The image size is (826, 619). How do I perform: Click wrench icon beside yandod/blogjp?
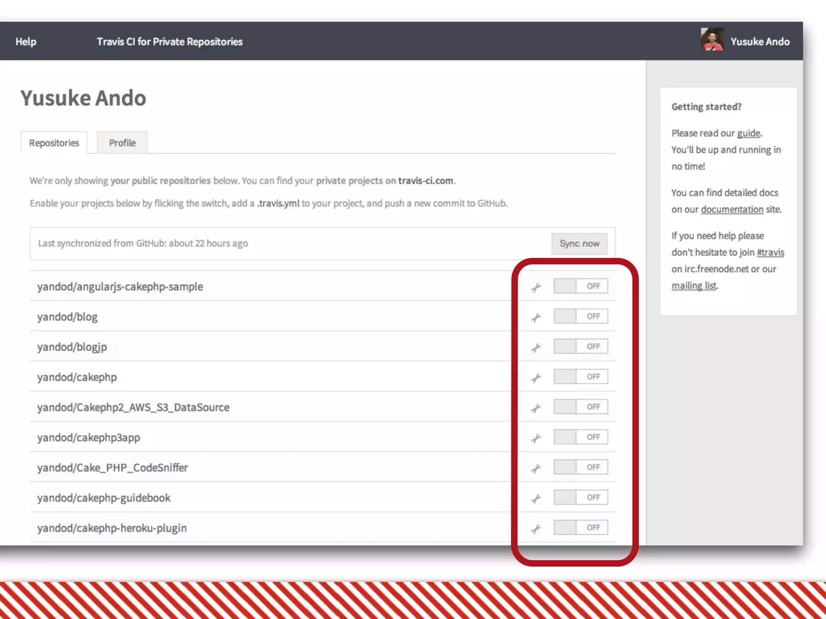point(536,348)
